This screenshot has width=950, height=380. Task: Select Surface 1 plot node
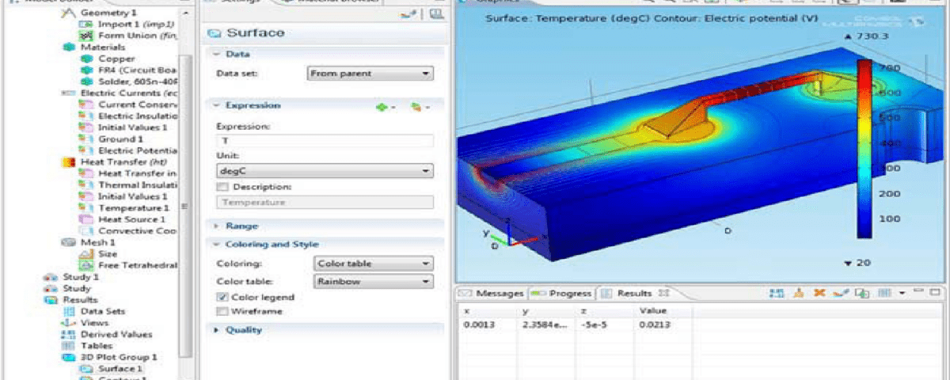coord(111,369)
